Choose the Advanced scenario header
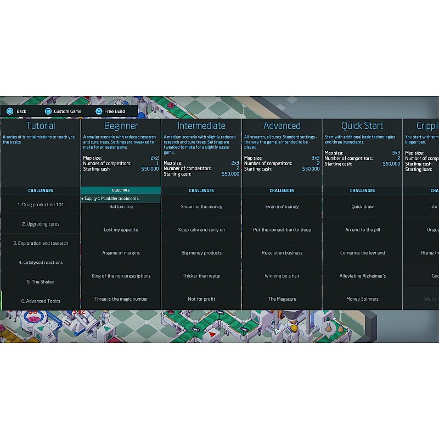The width and height of the screenshot is (439, 439). (282, 126)
